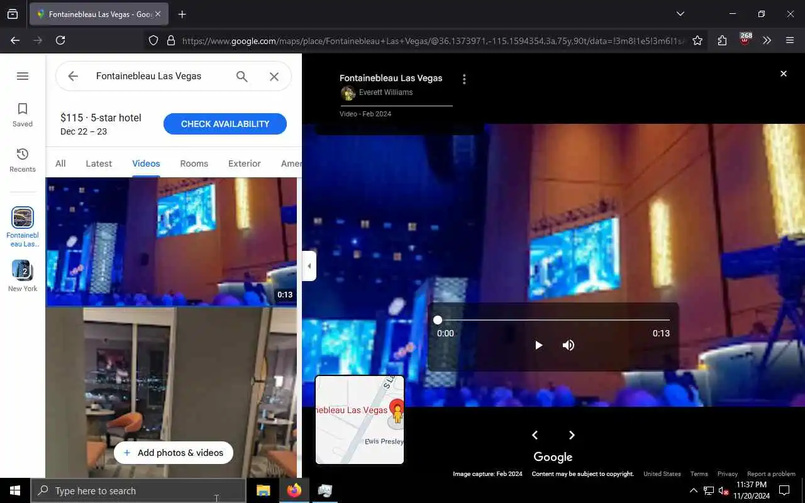This screenshot has height=503, width=805.
Task: Click the Terms link
Action: click(x=699, y=474)
